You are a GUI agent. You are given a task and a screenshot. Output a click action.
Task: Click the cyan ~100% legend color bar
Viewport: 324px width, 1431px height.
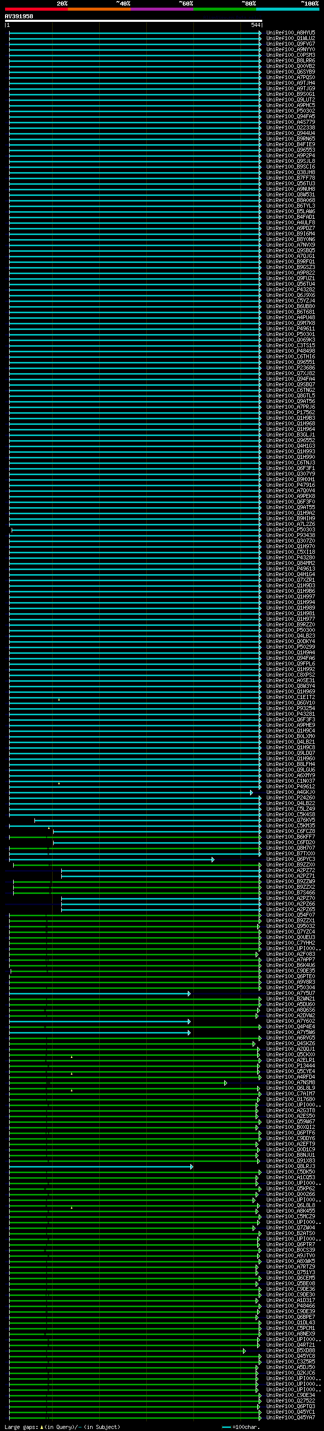point(288,9)
